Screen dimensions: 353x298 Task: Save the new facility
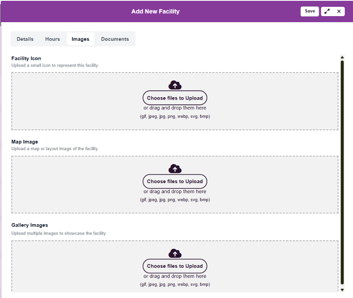click(x=310, y=11)
